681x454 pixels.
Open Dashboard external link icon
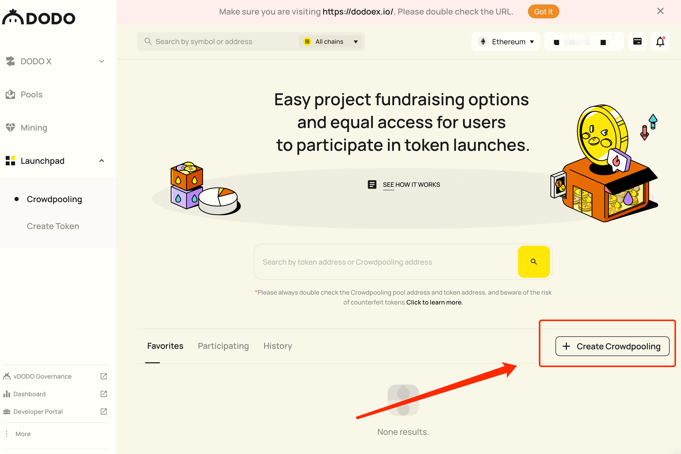pos(104,394)
